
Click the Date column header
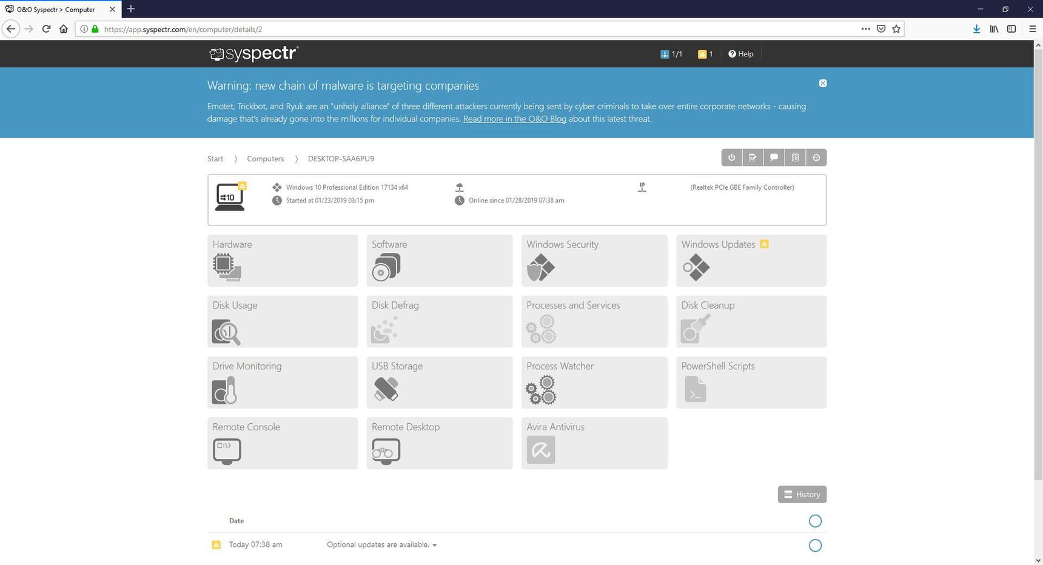tap(236, 521)
